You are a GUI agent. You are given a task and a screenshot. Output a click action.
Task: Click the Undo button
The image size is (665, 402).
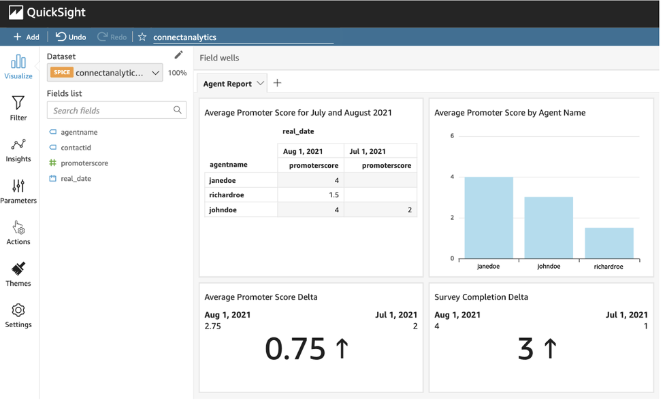pyautogui.click(x=71, y=37)
